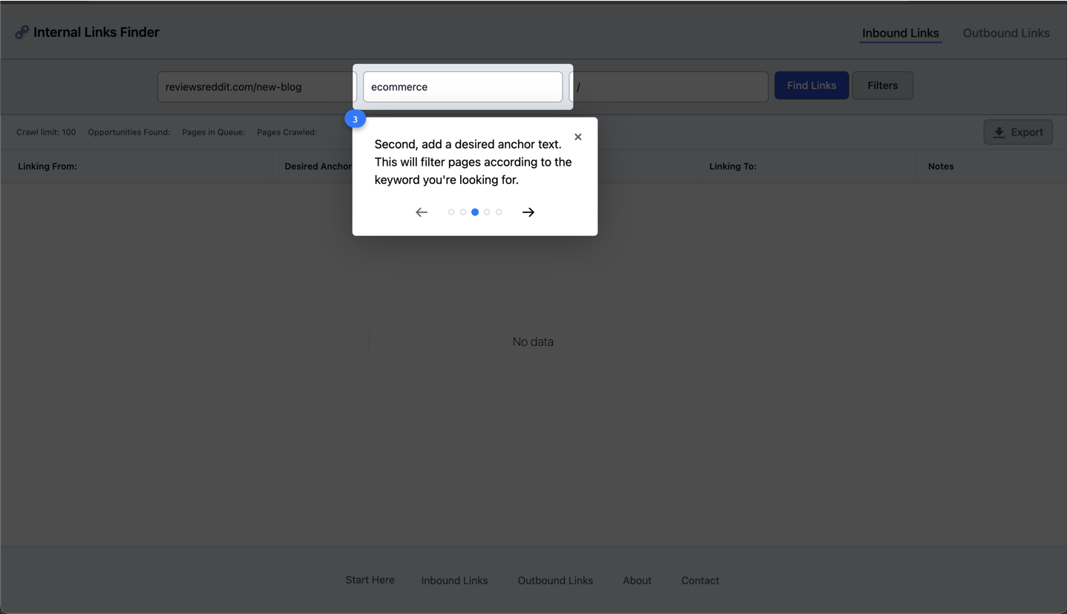Switch to Outbound Links tab
1068x614 pixels.
coord(1006,33)
